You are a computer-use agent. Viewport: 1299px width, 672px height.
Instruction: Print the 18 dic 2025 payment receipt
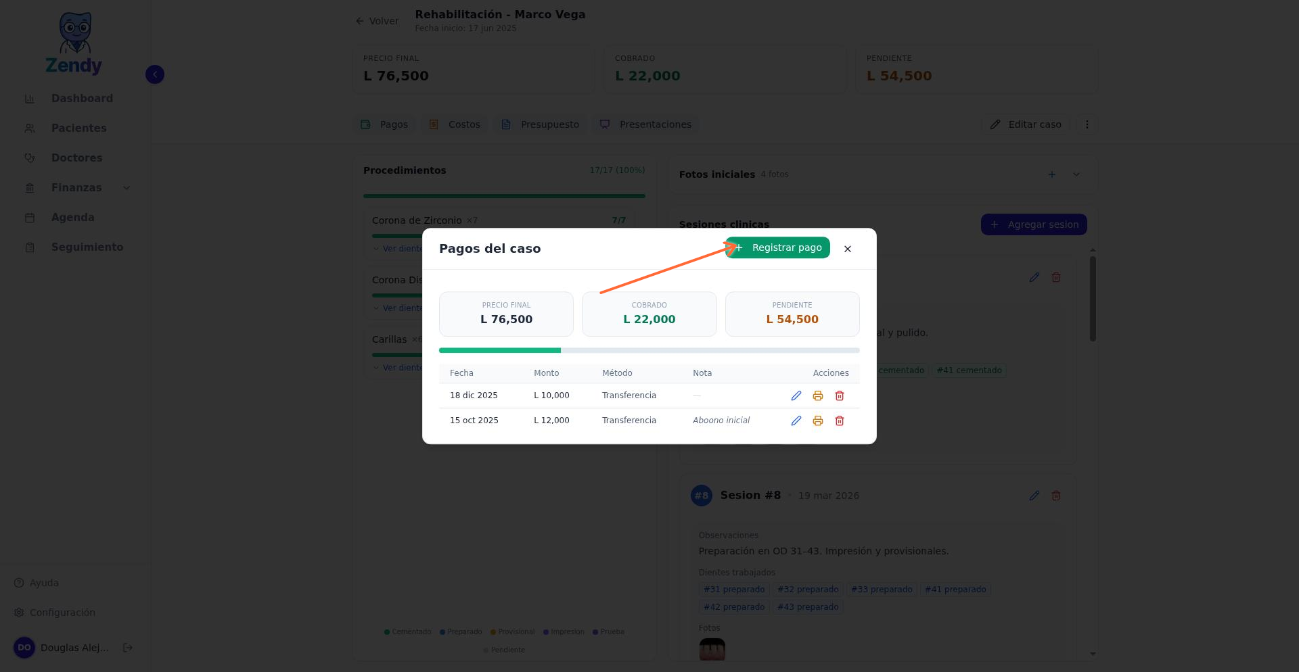pos(818,395)
